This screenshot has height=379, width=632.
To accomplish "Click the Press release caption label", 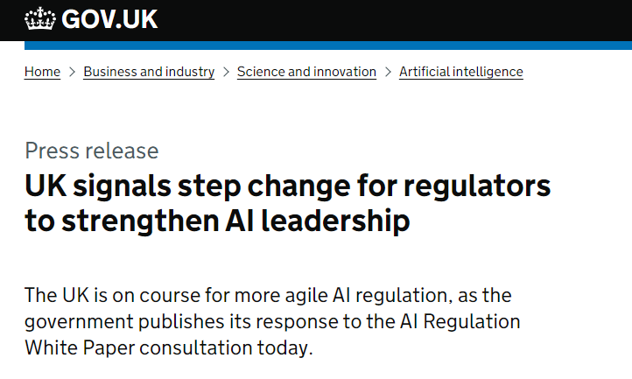I will [x=92, y=151].
